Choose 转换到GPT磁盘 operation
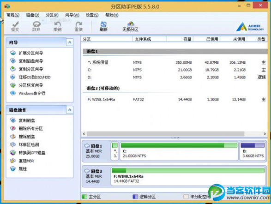Screen dimensions: 271x204 32,153
